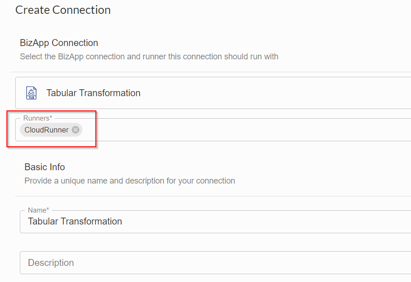Click the 'Select the BizApp connection and runner' hint
411x282 pixels.
pyautogui.click(x=149, y=57)
